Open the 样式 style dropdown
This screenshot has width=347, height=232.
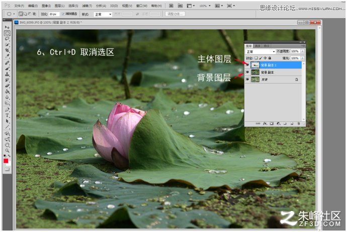[103, 15]
